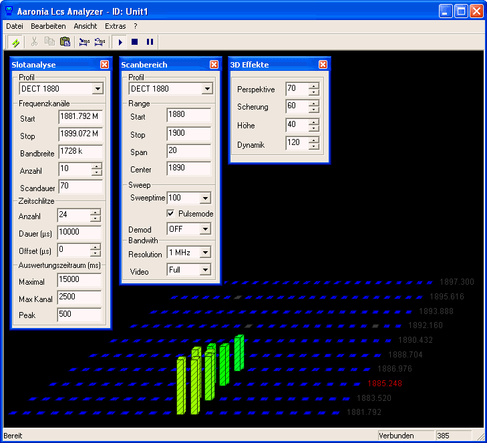The width and height of the screenshot is (487, 443).
Task: Click the Span field
Action: (189, 151)
